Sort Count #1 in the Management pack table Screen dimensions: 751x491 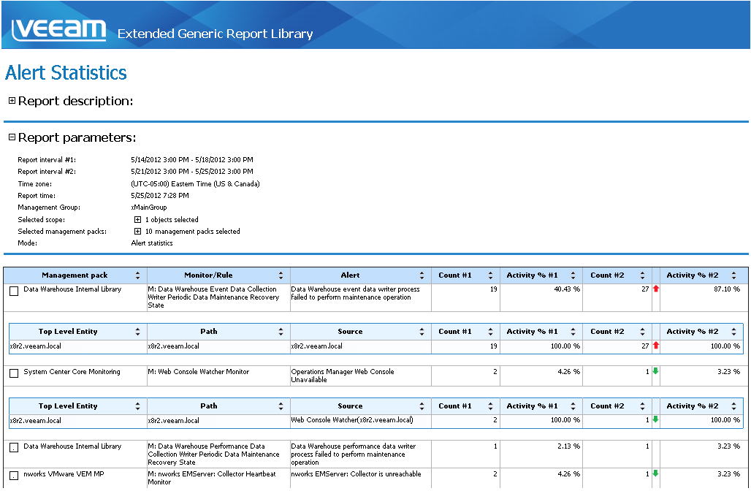pos(490,275)
